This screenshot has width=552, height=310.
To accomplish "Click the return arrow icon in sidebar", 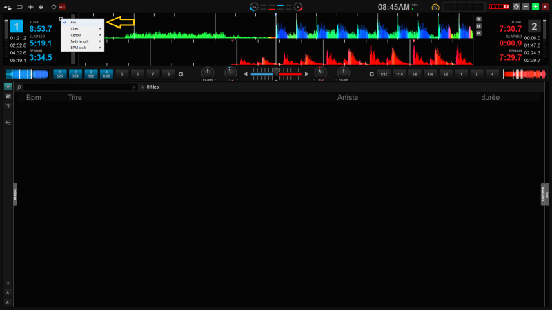I will point(8,123).
